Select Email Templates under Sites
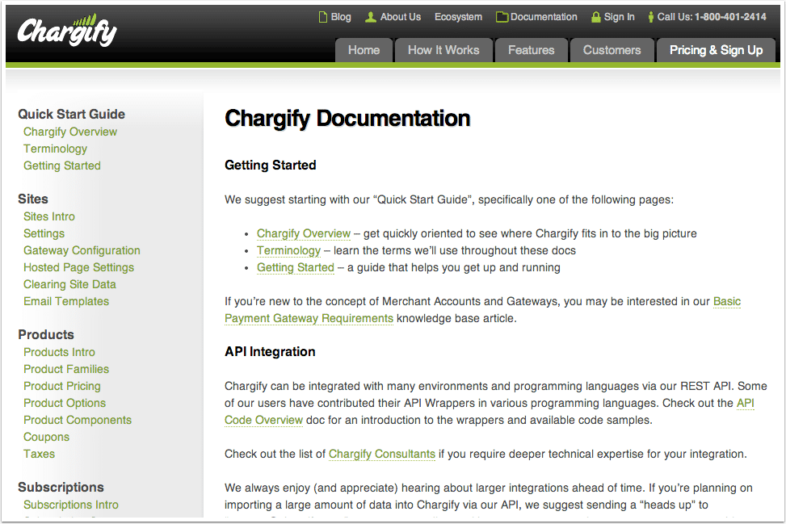This screenshot has height=524, width=786. pos(66,301)
